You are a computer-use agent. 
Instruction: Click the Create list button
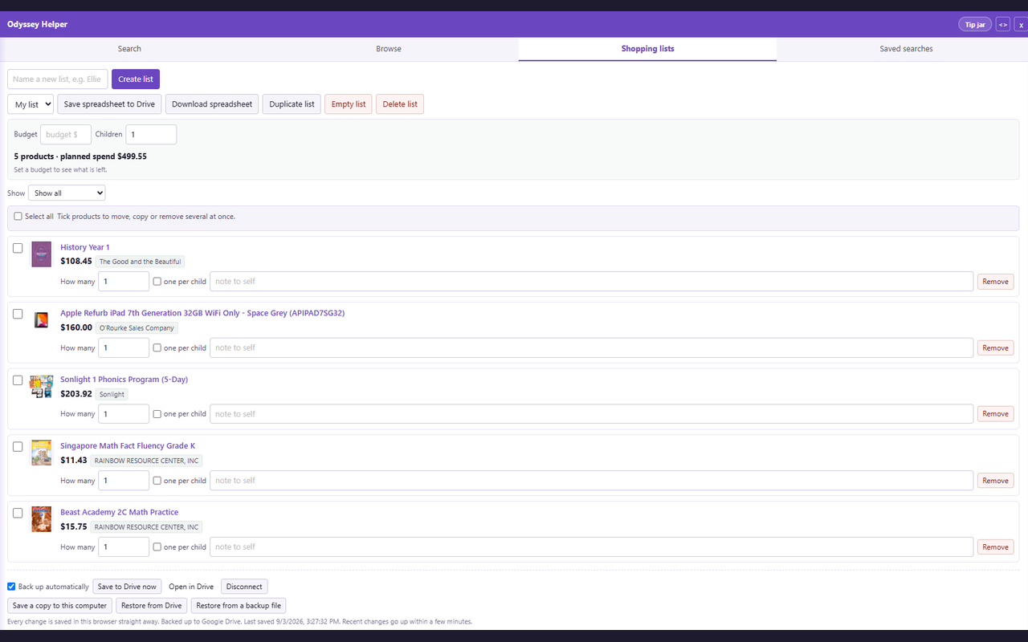(136, 79)
